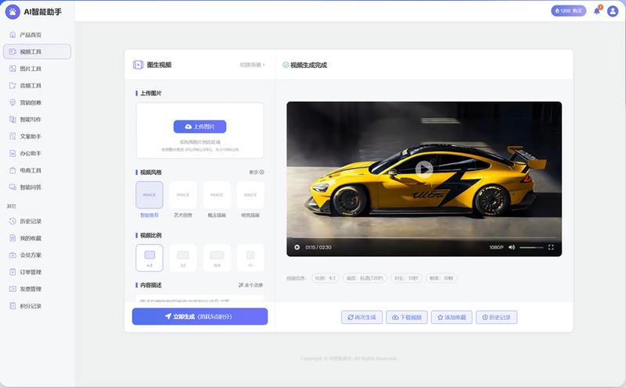
Task: Open 智能写作 in the sidebar
Action: pyautogui.click(x=37, y=119)
